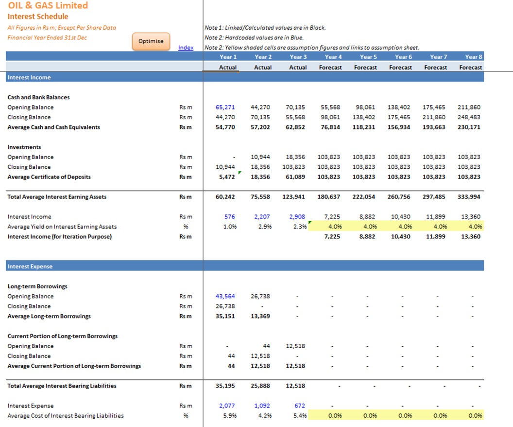Viewport: 513px width, 427px height.
Task: Select Year 1 investments closing balance 10,944
Action: (225, 167)
